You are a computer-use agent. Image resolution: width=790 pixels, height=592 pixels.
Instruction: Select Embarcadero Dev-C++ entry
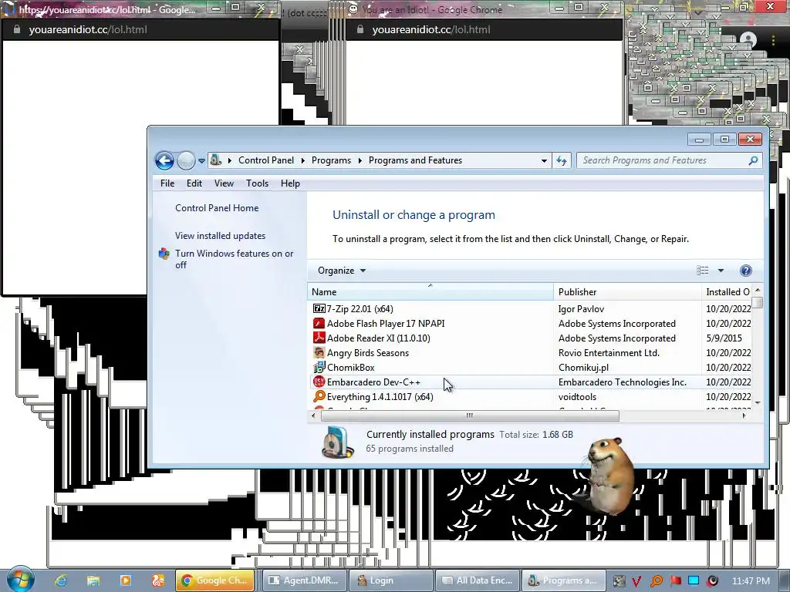pyautogui.click(x=373, y=382)
